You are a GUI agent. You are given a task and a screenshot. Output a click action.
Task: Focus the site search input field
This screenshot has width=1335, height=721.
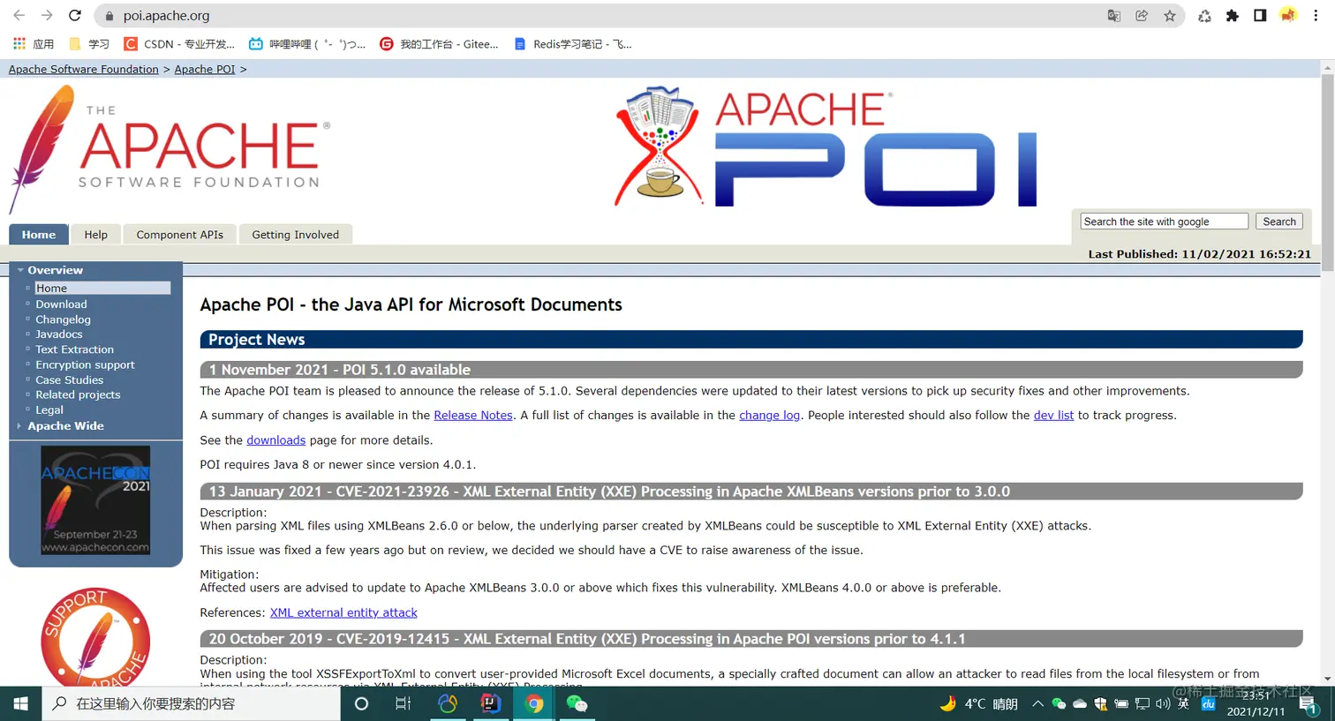pyautogui.click(x=1164, y=222)
